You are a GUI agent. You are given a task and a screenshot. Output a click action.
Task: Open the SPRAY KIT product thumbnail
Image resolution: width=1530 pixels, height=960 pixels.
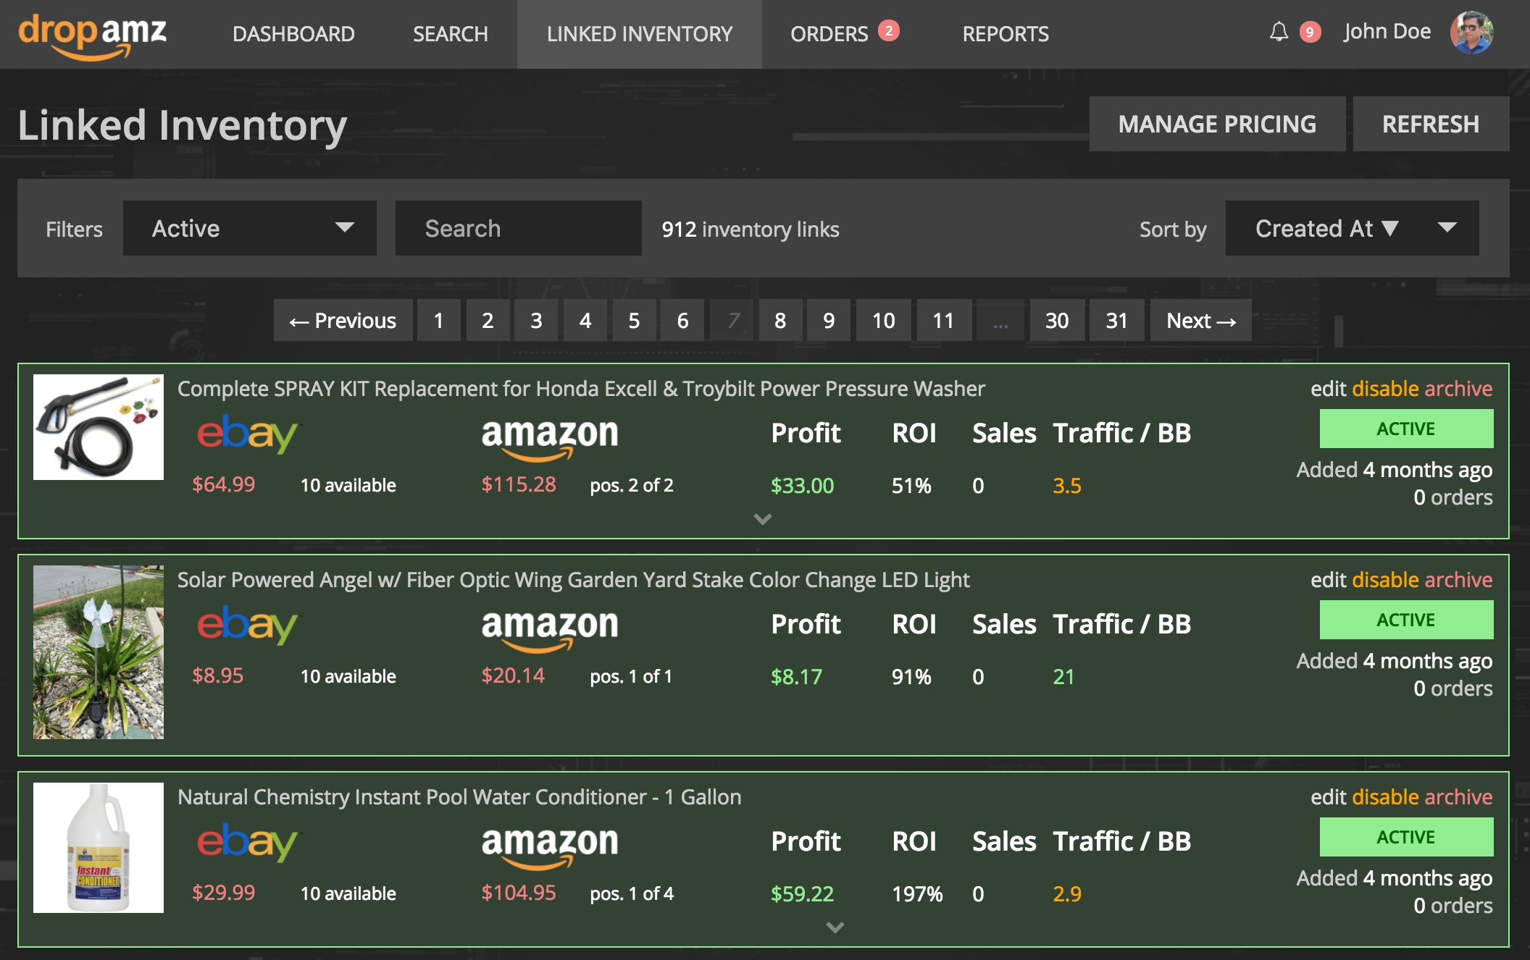99,427
